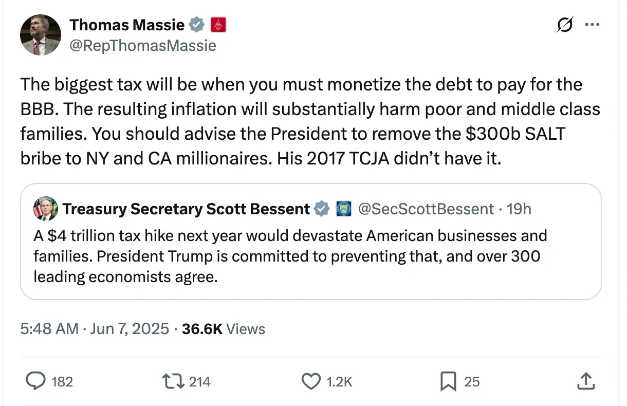Viewport: 627px width, 406px height.
Task: Click the reply speech bubble icon
Action: click(x=35, y=381)
